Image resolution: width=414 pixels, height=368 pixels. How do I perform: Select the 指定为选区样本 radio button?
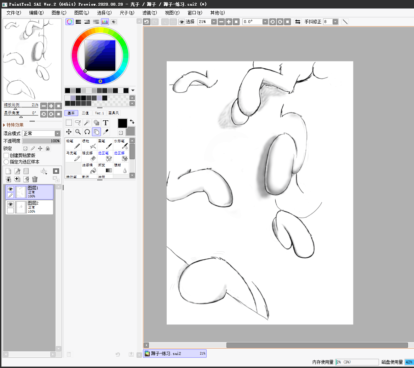click(6, 162)
